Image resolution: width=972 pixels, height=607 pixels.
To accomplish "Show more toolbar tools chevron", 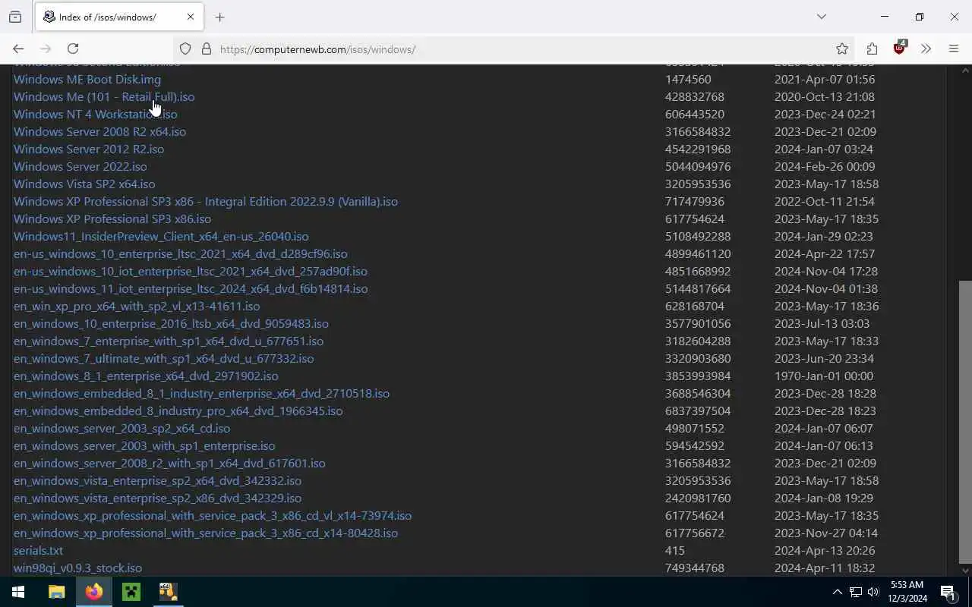I will click(926, 49).
